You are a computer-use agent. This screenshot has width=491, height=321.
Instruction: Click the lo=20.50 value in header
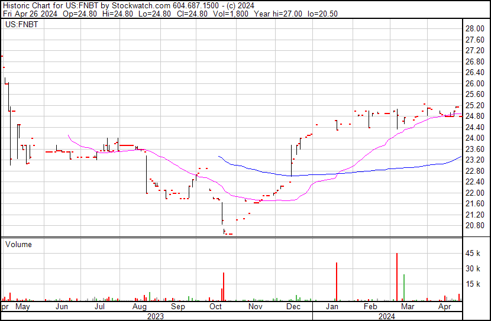point(322,14)
